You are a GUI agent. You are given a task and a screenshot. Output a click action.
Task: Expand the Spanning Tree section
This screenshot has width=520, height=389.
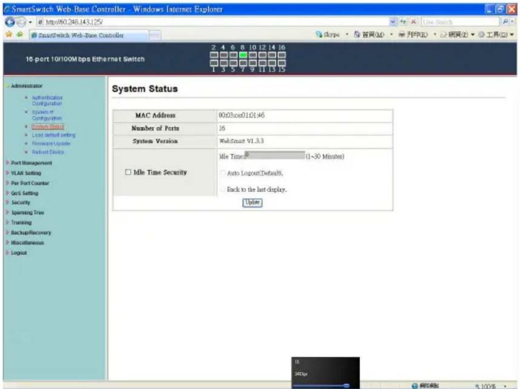pyautogui.click(x=28, y=212)
